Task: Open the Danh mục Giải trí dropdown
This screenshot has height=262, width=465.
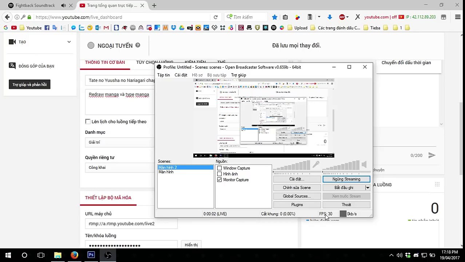Action: pyautogui.click(x=120, y=142)
